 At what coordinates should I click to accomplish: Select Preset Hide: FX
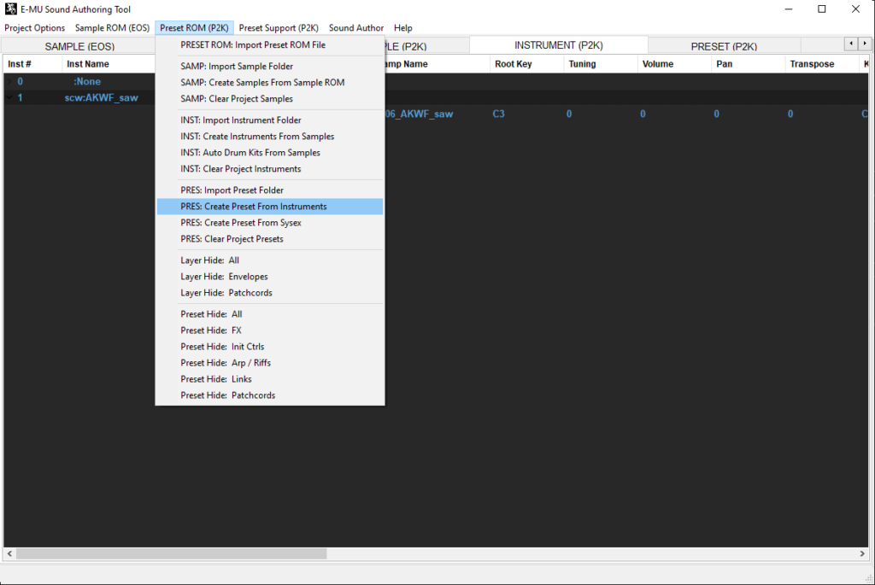(x=270, y=331)
